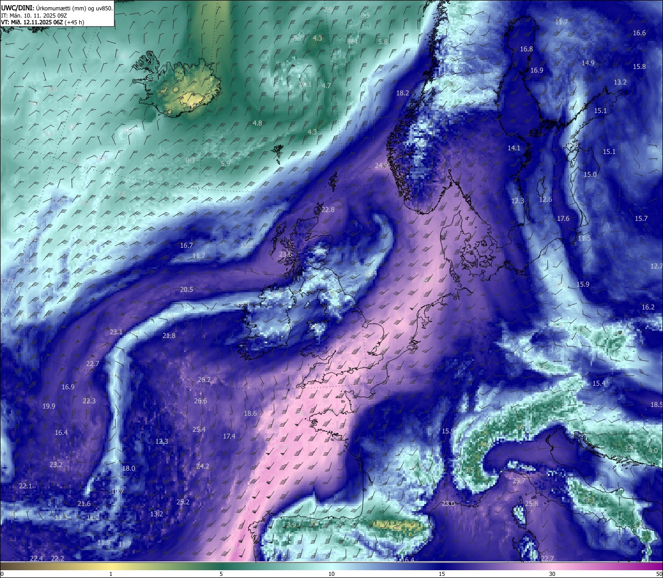
Task: Click the 23.2 value on the map
Action: click(x=56, y=464)
